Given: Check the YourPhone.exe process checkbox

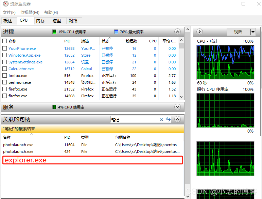Looking at the screenshot, I should [x=5, y=48].
